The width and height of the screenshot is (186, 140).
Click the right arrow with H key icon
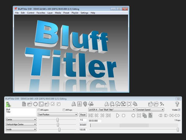(x=166, y=115)
